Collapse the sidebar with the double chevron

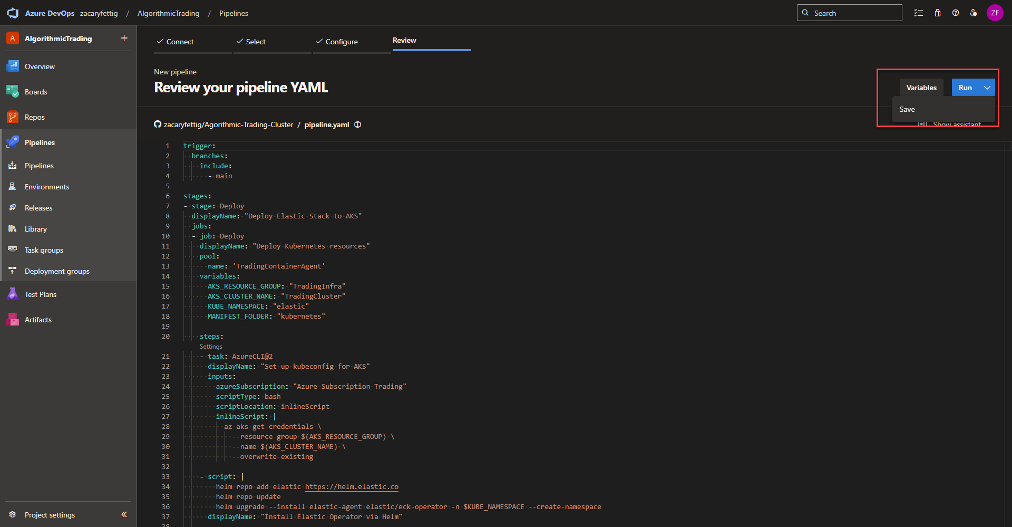[124, 514]
